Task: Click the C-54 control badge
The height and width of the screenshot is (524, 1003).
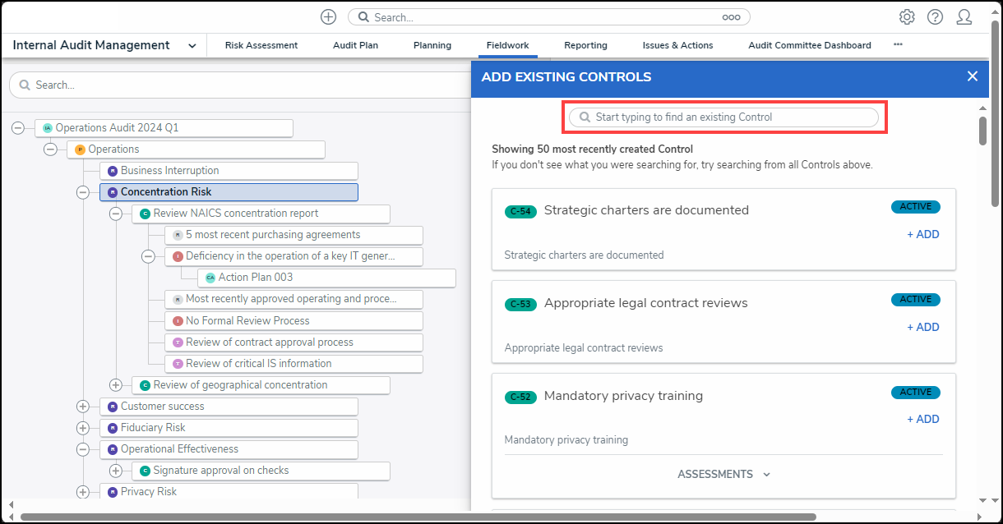Action: pos(520,211)
